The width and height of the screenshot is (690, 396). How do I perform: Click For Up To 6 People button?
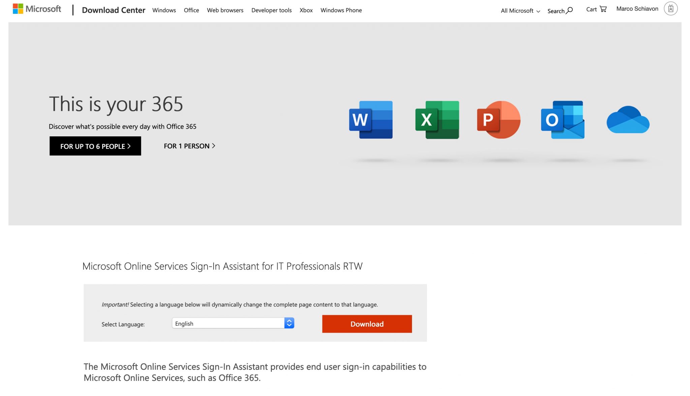(95, 146)
